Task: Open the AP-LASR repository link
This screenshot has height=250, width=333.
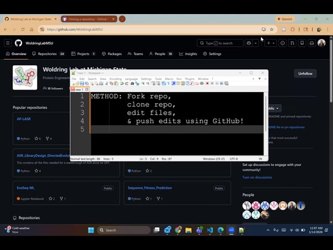Action: [x=24, y=119]
